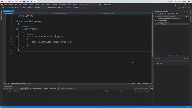192x108 pixels.
Task: Click the Save All toolbar icon
Action: click(x=17, y=7)
